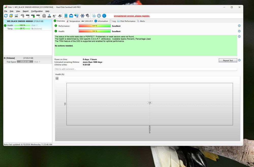Click the floppy disk save graph icon
The height and width of the screenshot is (167, 254).
click(x=57, y=78)
